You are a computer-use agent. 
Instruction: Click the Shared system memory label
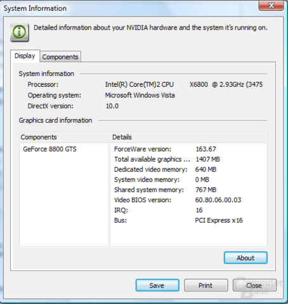point(149,190)
